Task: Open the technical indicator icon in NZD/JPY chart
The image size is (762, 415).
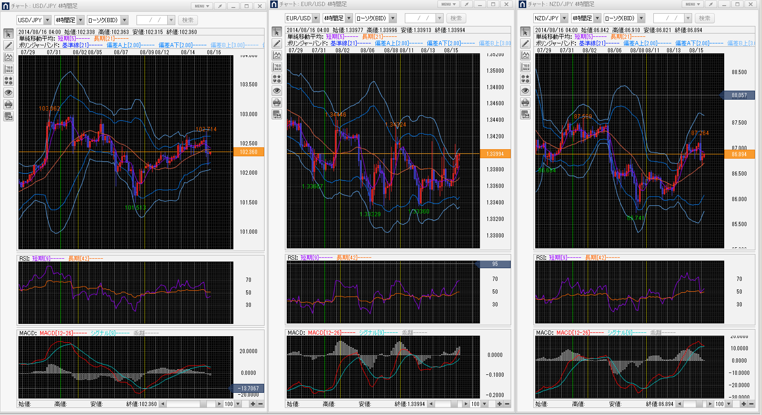Action: [525, 55]
